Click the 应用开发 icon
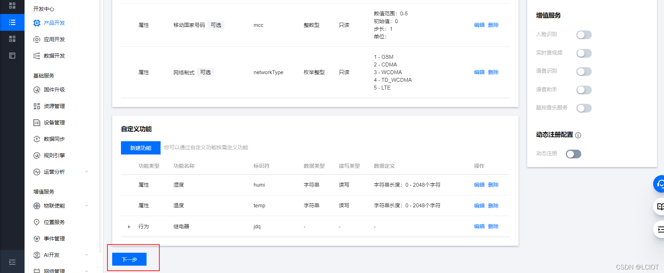 pyautogui.click(x=37, y=39)
